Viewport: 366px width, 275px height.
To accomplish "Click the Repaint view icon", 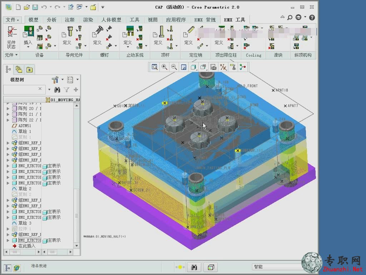I will tap(184, 67).
